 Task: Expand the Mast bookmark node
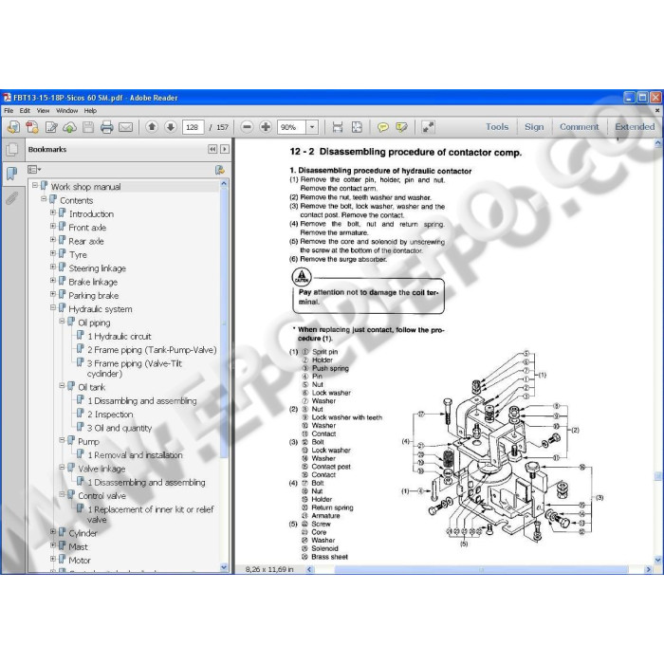pos(53,545)
